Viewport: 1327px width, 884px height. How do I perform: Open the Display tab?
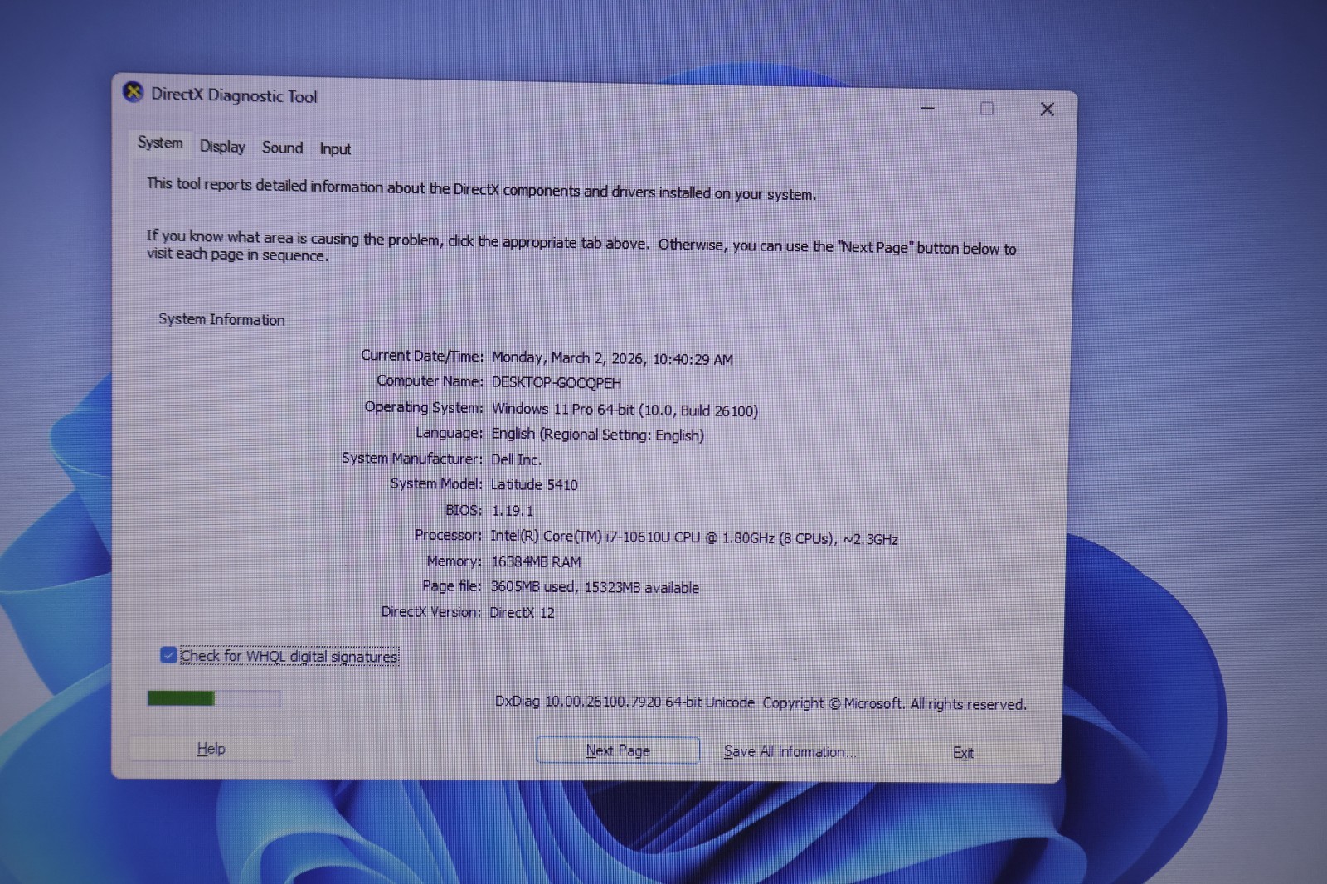[222, 147]
